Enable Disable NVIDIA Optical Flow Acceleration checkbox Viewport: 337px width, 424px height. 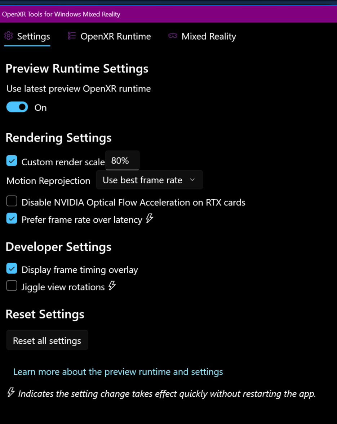(12, 201)
